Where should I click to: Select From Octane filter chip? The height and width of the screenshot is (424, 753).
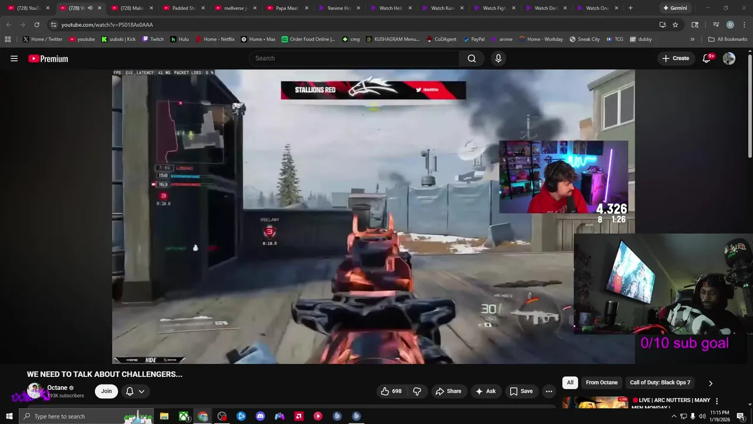(602, 383)
